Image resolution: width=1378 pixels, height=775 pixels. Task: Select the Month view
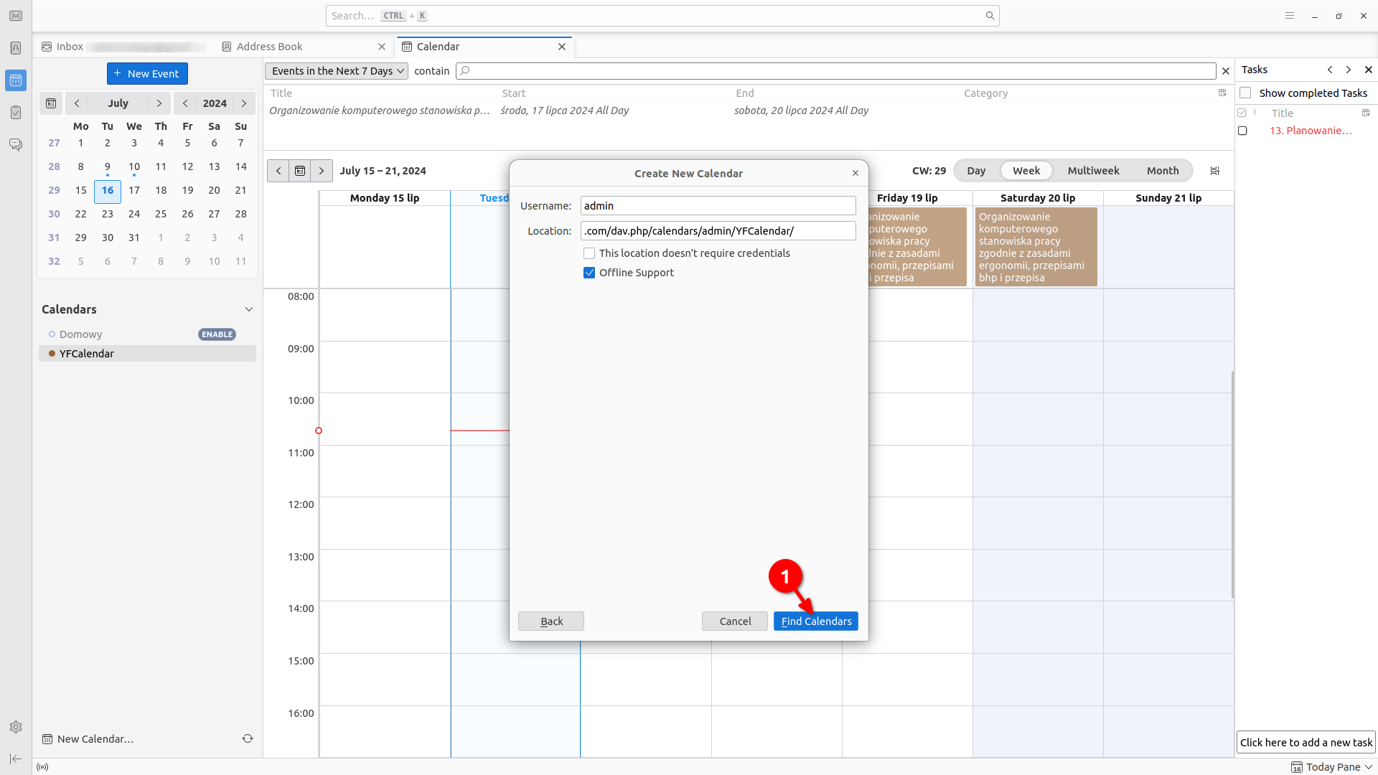1163,171
